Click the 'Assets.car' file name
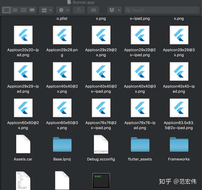The image size is (202, 190). (x=23, y=159)
